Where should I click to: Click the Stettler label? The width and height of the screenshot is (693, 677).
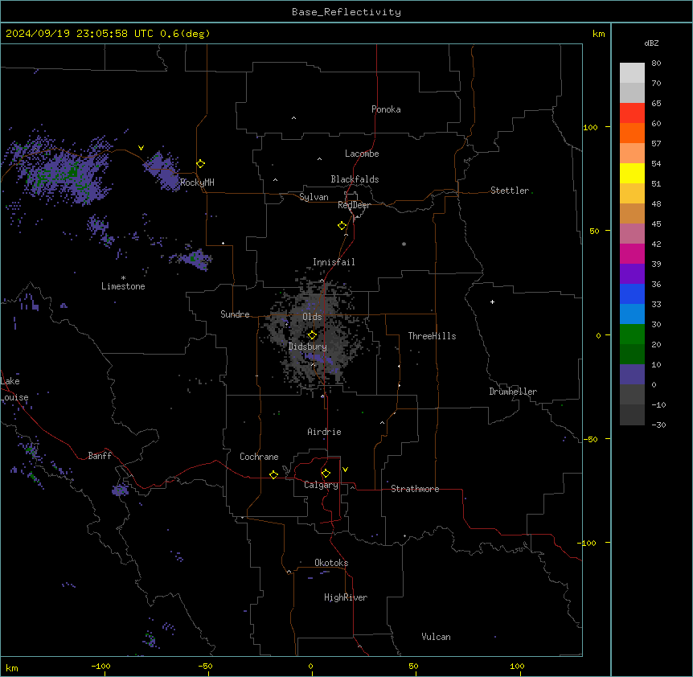click(510, 191)
